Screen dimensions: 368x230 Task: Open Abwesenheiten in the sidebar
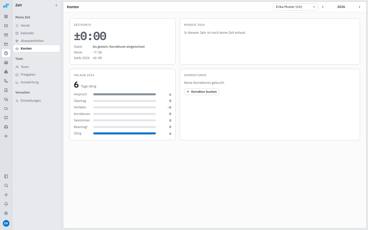37,41
